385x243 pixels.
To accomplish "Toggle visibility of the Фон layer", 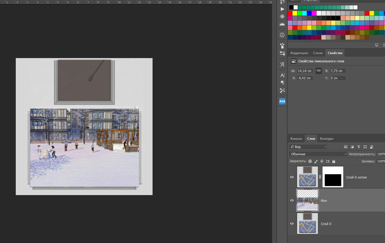I will pos(292,200).
